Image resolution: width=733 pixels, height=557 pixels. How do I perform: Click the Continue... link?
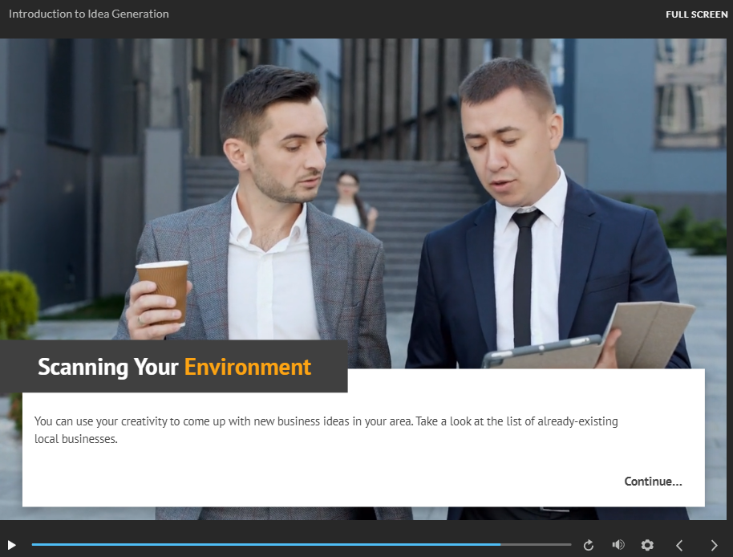(653, 482)
